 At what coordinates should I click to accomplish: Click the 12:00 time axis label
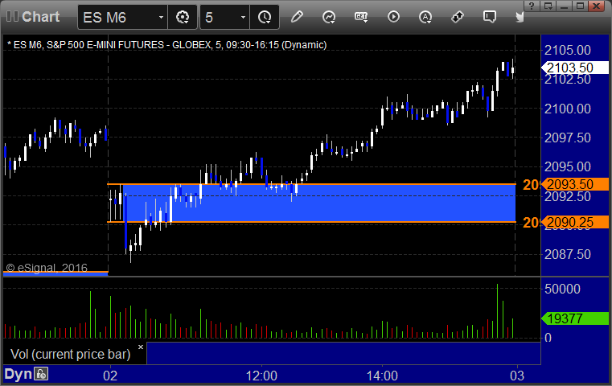click(261, 376)
